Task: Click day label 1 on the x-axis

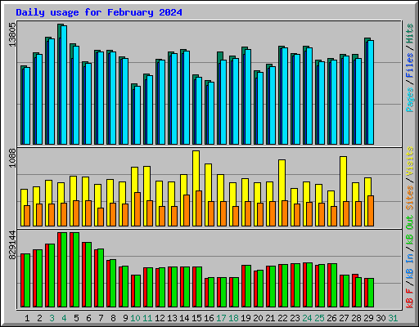Action: pos(27,318)
